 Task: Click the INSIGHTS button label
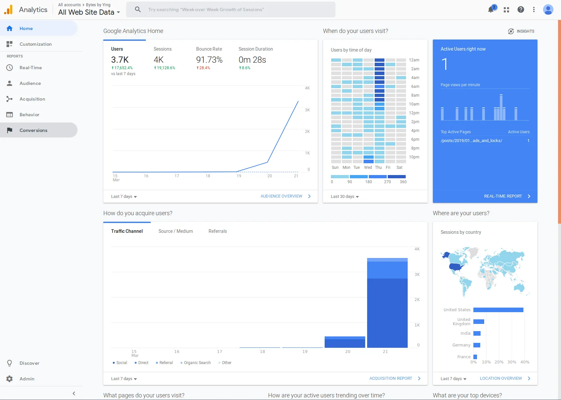[x=525, y=31]
